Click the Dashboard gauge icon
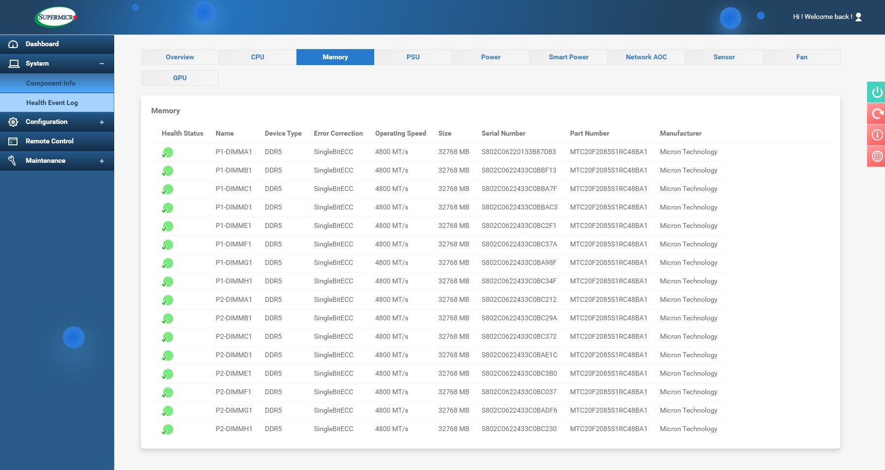Screen dimensions: 885x470 pyautogui.click(x=13, y=44)
